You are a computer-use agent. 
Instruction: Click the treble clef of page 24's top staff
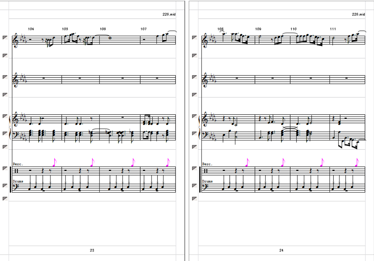pyautogui.click(x=205, y=40)
